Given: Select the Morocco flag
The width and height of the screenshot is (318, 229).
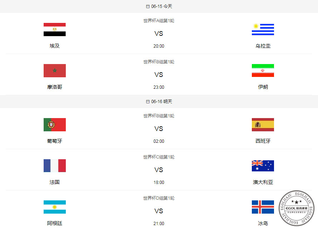Looking at the screenshot, I should (54, 70).
